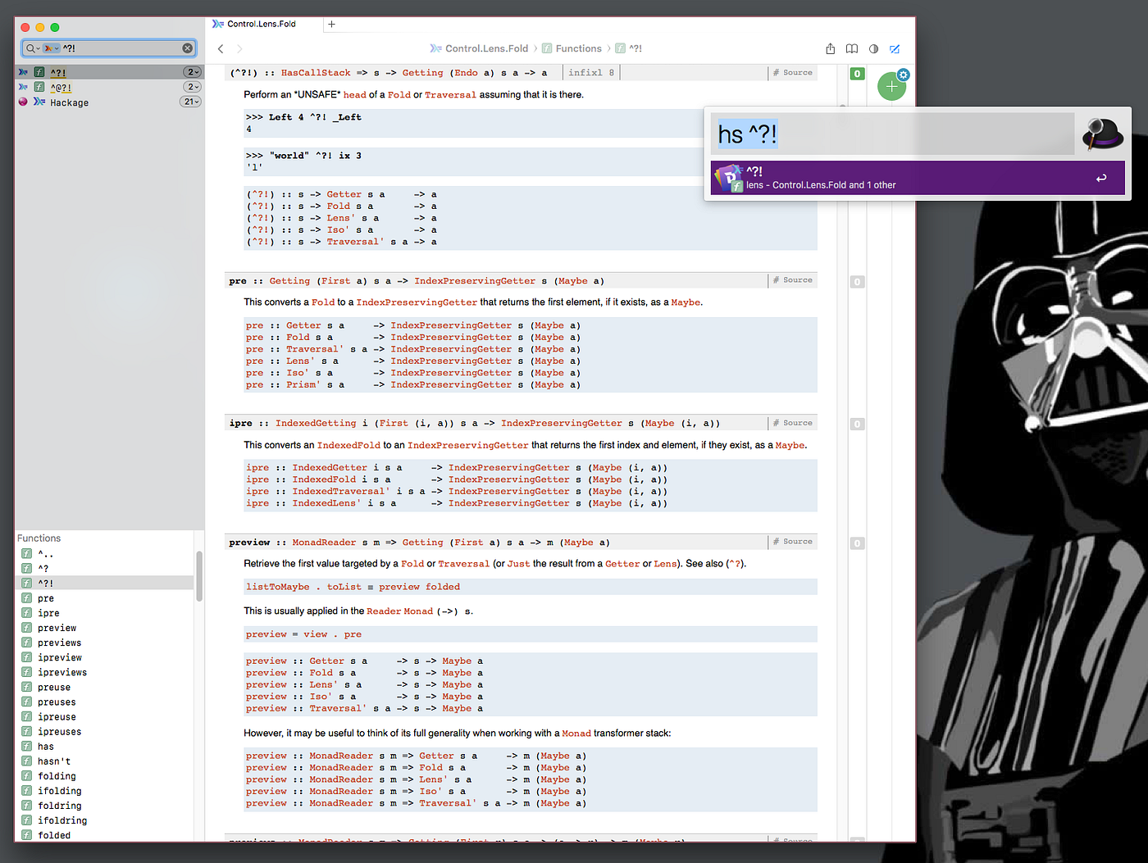The width and height of the screenshot is (1148, 863).
Task: Click the green zero annotations badge
Action: point(857,73)
